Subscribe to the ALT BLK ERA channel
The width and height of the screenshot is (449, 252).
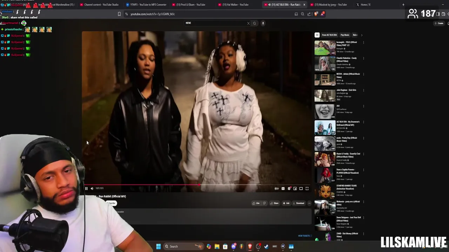[x=111, y=203]
